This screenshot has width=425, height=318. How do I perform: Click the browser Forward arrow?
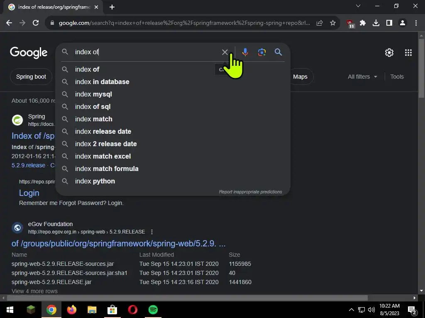coord(22,23)
